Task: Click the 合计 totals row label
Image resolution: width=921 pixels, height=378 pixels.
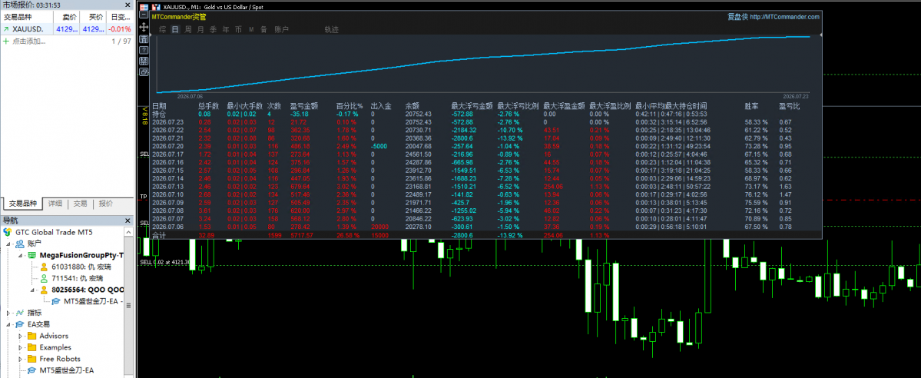Action: pos(159,235)
